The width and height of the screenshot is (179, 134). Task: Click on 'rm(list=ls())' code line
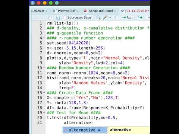click(62, 23)
